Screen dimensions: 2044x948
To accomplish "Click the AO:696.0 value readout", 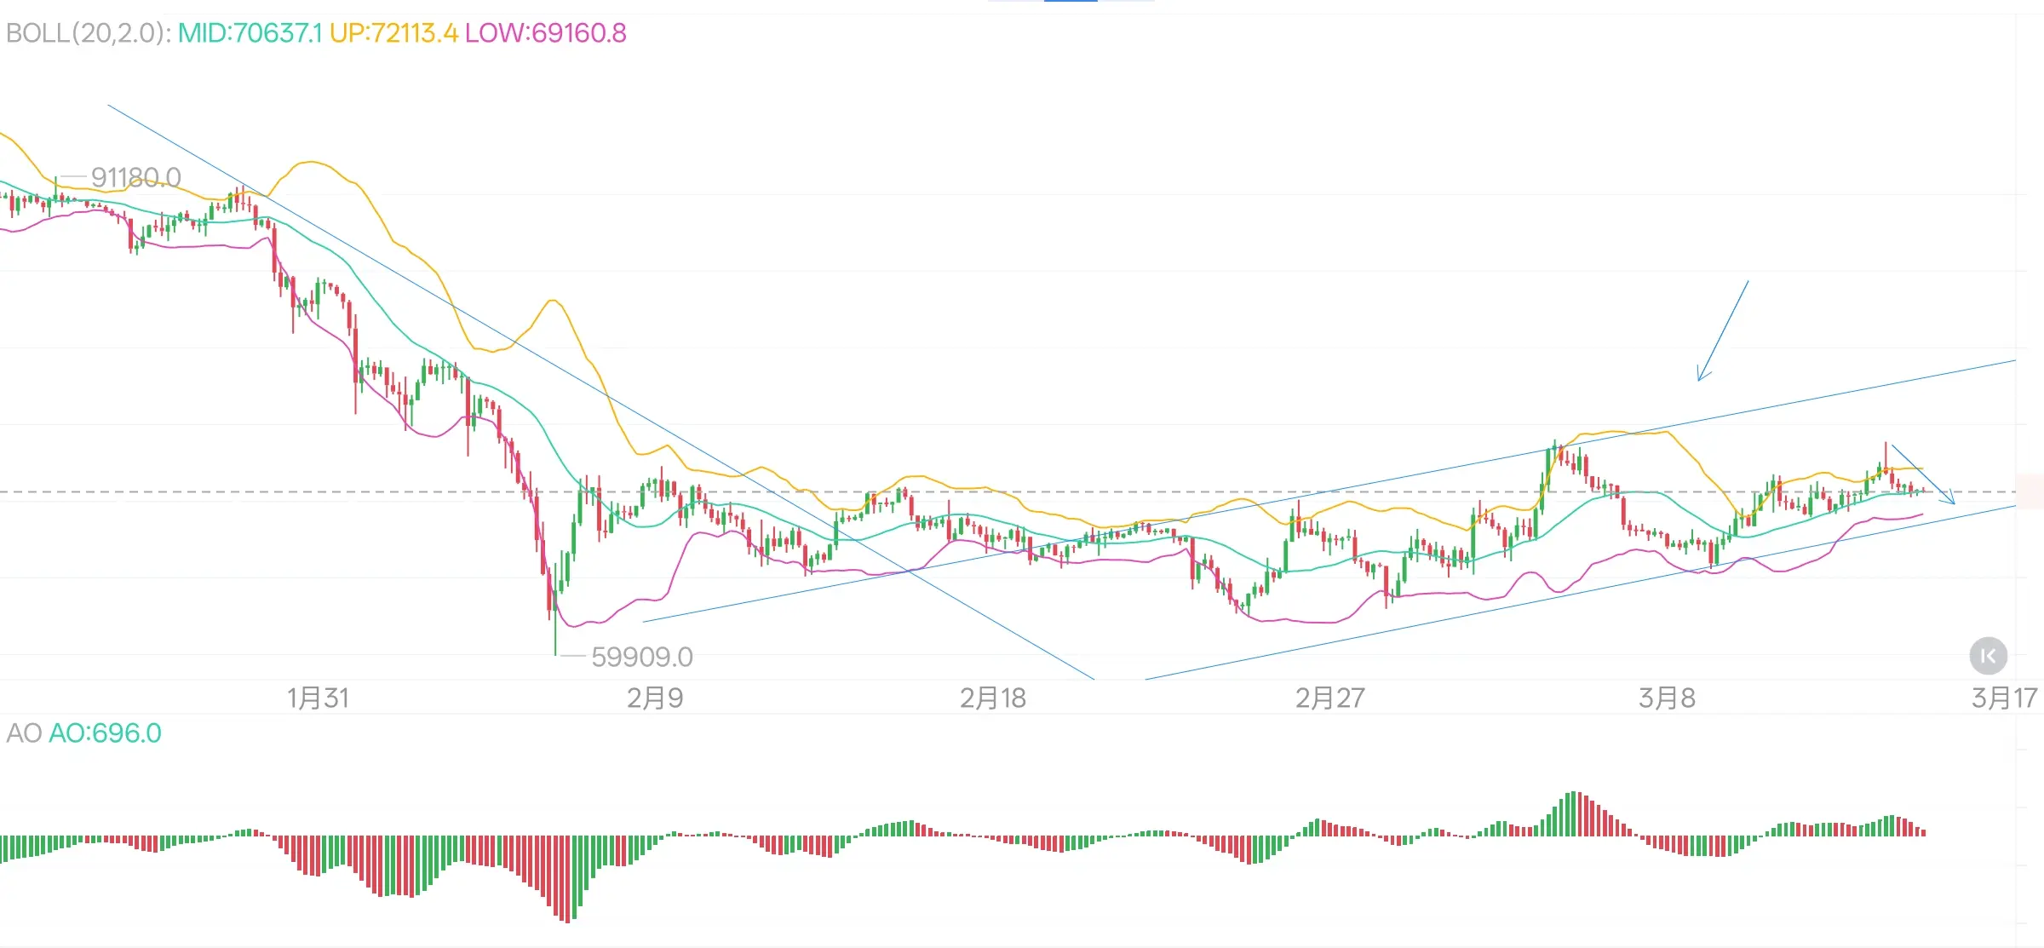I will [105, 733].
